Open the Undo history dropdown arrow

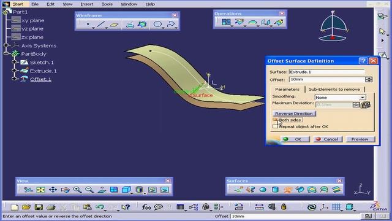(105, 211)
